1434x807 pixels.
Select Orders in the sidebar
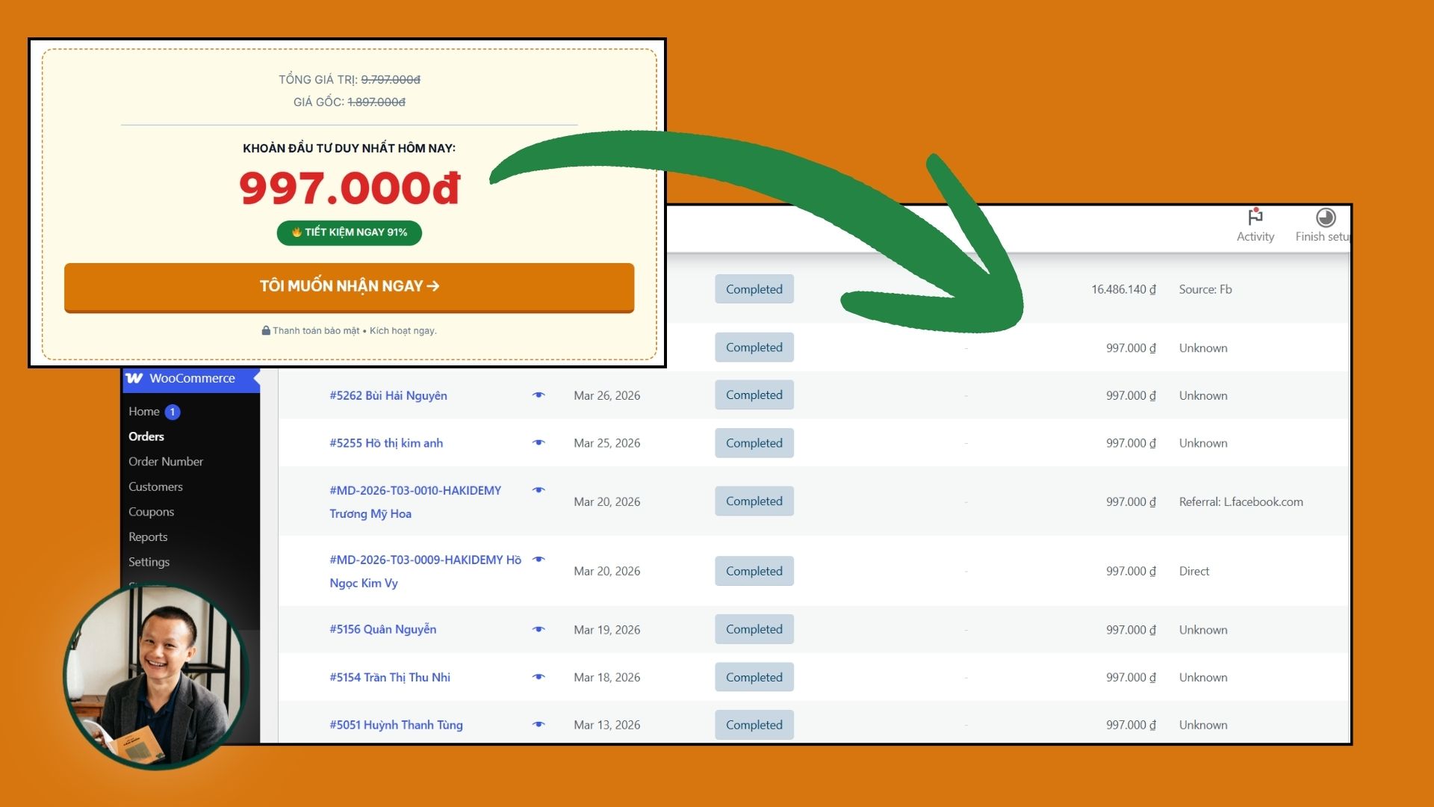coord(146,436)
